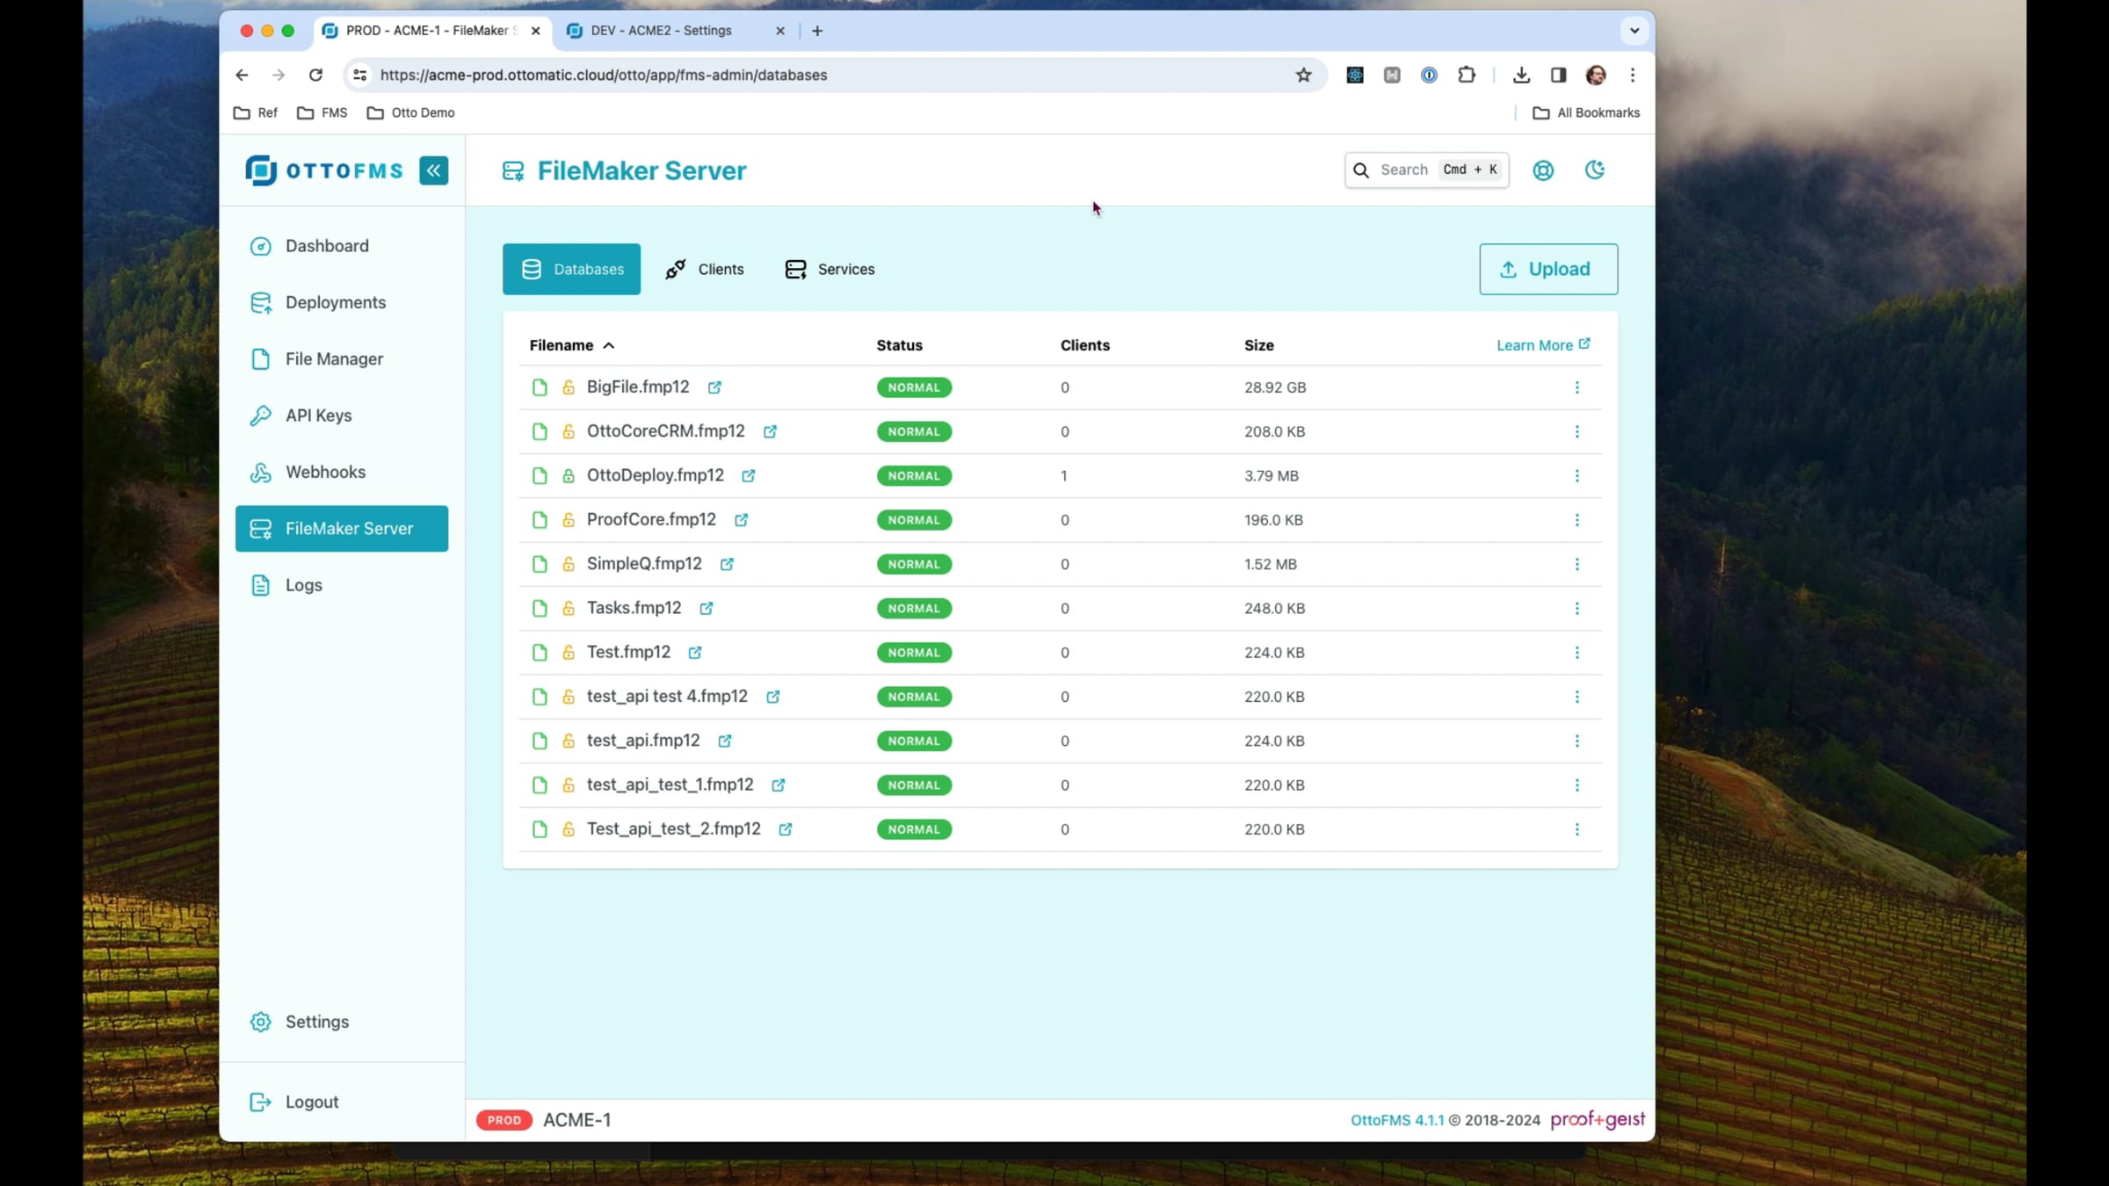Click the OttoDeploy.fmp12 filename
The image size is (2109, 1186).
(x=655, y=475)
